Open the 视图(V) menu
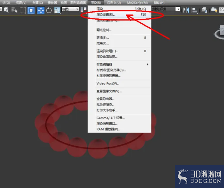Viewport: 224px width, 188px height. pyautogui.click(x=21, y=3)
